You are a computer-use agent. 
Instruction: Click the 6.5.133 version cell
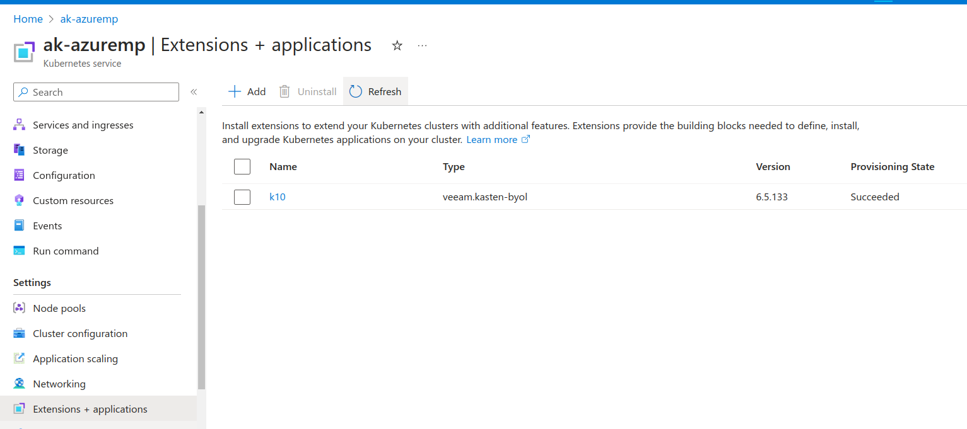[771, 197]
